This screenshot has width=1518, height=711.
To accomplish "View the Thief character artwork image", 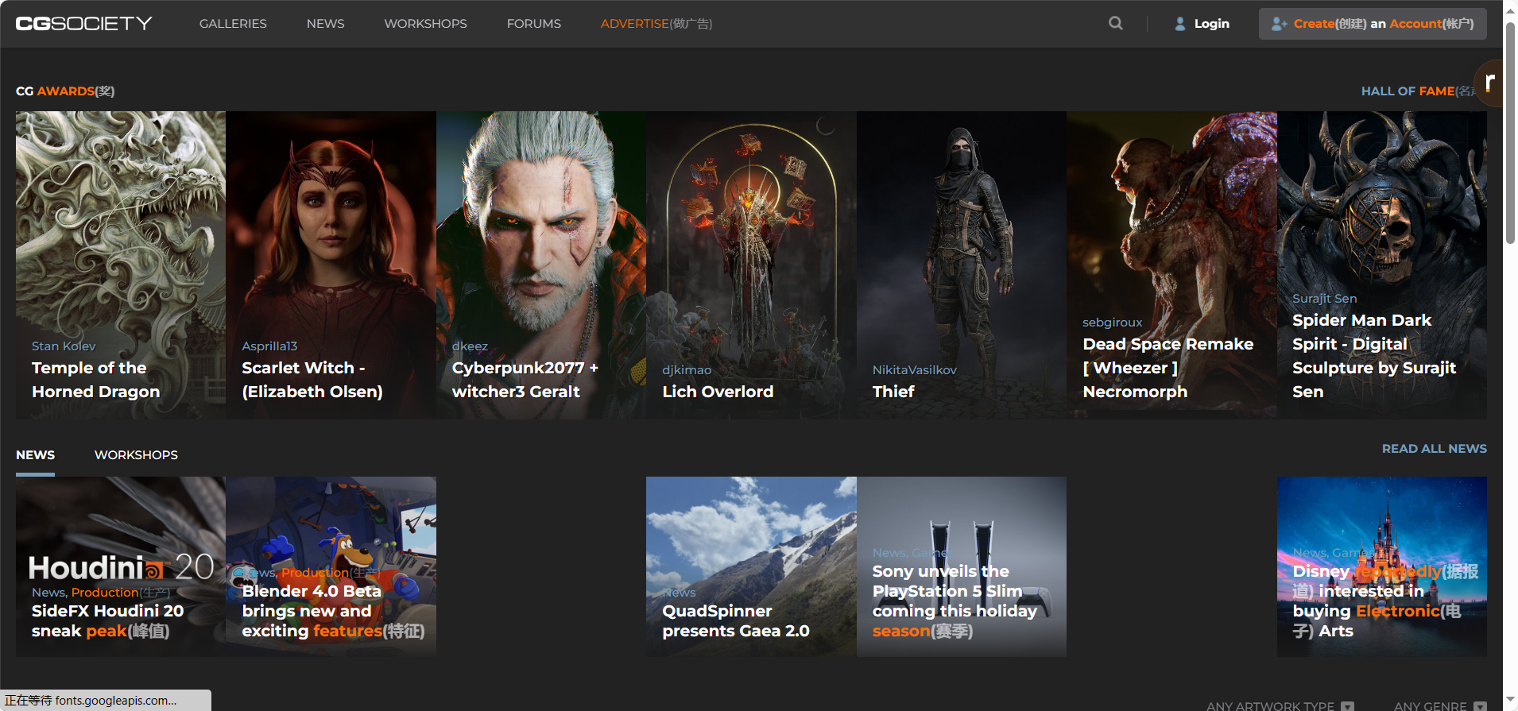I will tap(962, 265).
